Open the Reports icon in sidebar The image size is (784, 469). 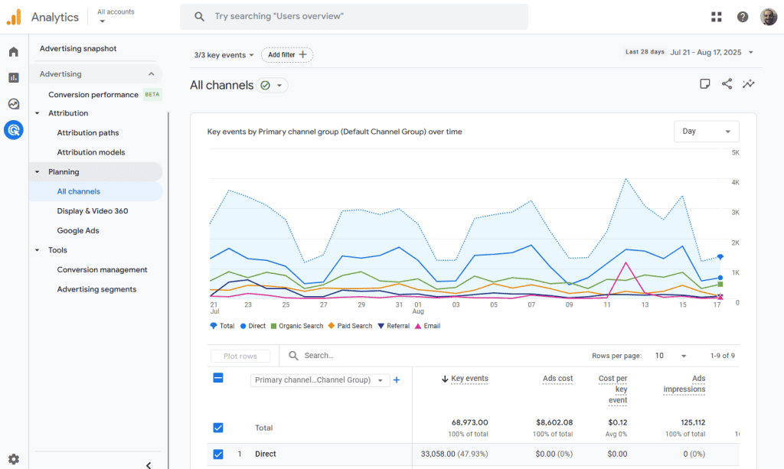pos(14,78)
